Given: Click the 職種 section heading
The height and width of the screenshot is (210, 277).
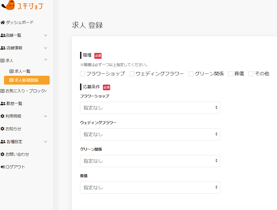Looking at the screenshot, I should click(87, 55).
